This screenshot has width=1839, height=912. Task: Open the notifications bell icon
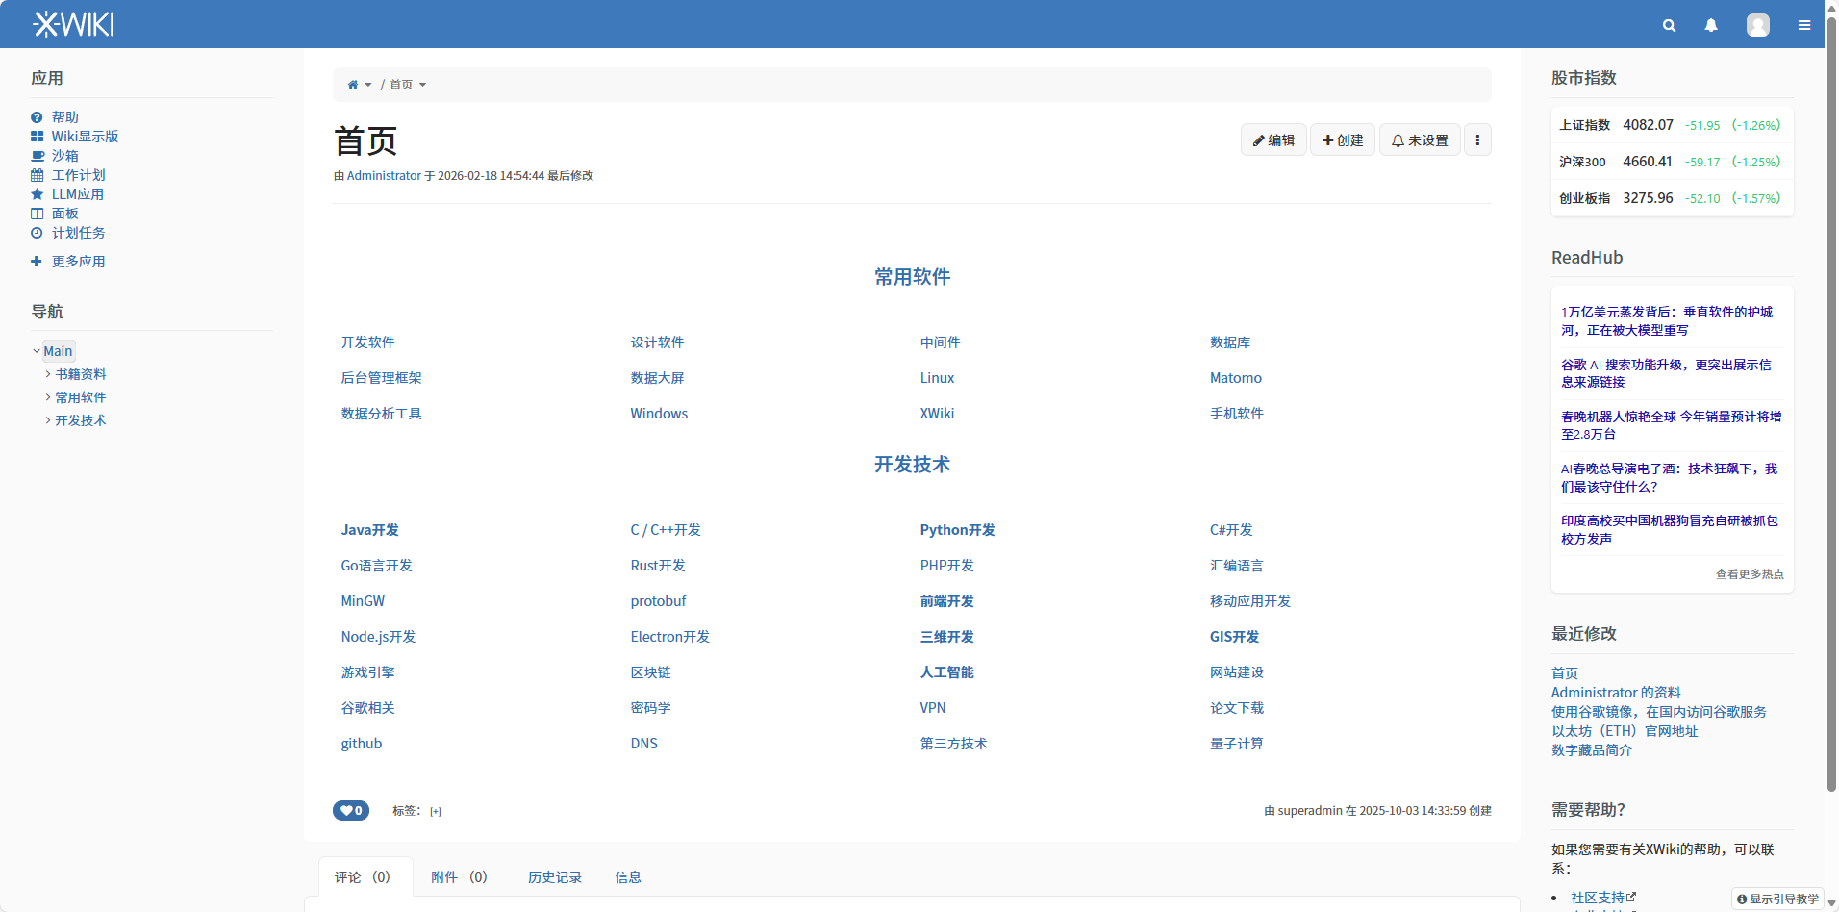tap(1711, 26)
